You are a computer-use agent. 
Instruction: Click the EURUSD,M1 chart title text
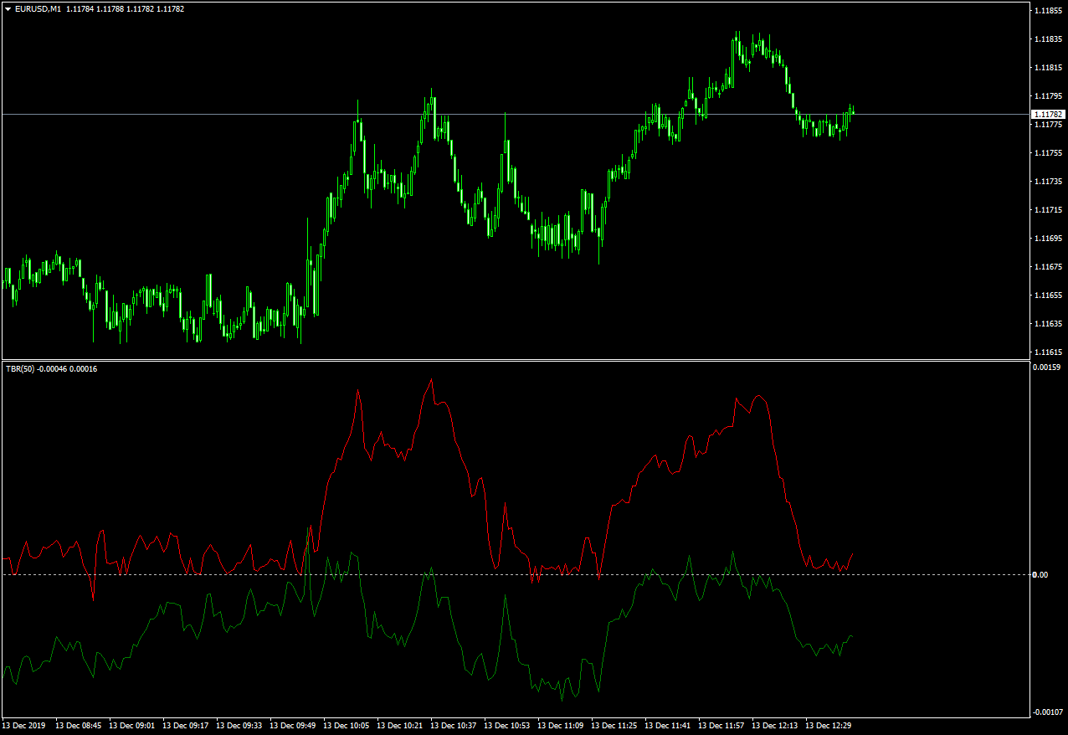click(38, 9)
